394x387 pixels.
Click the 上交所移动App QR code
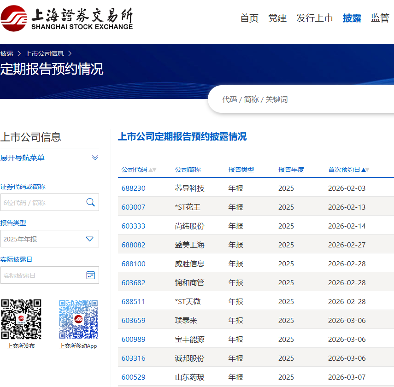click(x=78, y=319)
